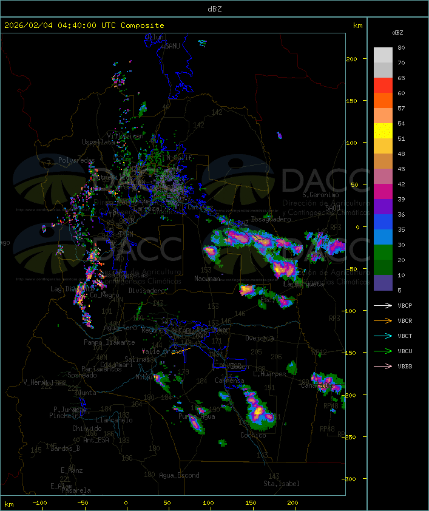Screen dimensions: 429x511
Task: Click the 36-39 dBZ purple swatch
Action: pos(383,206)
